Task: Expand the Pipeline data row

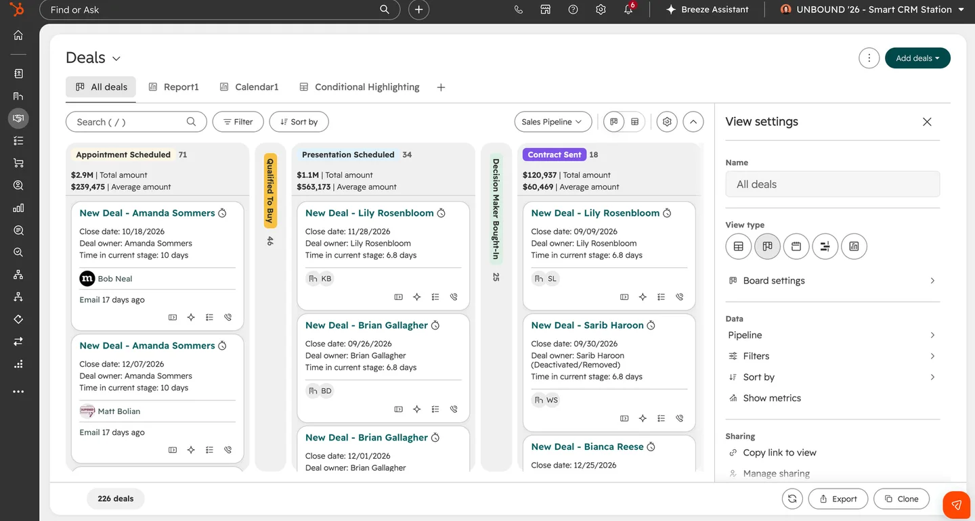Action: (832, 335)
